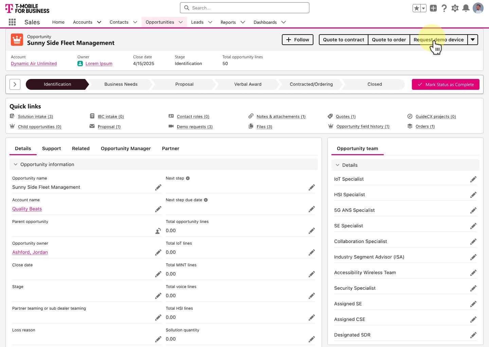Edit the Next step due date pencil

click(312, 209)
